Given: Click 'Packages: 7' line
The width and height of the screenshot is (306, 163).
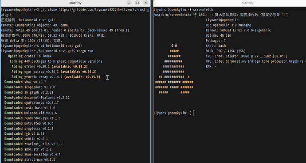Looking at the screenshot, I should (x=216, y=41).
